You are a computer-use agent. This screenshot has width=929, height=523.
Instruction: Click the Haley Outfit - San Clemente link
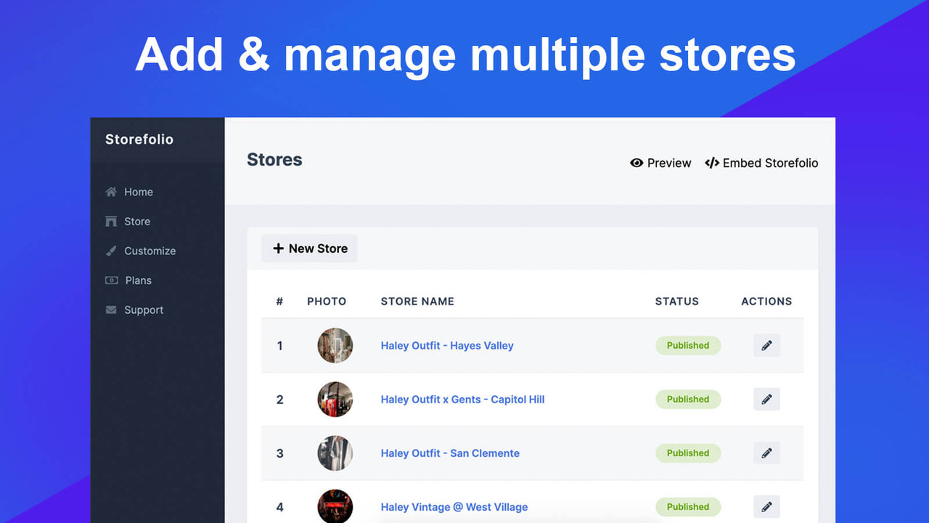(450, 453)
